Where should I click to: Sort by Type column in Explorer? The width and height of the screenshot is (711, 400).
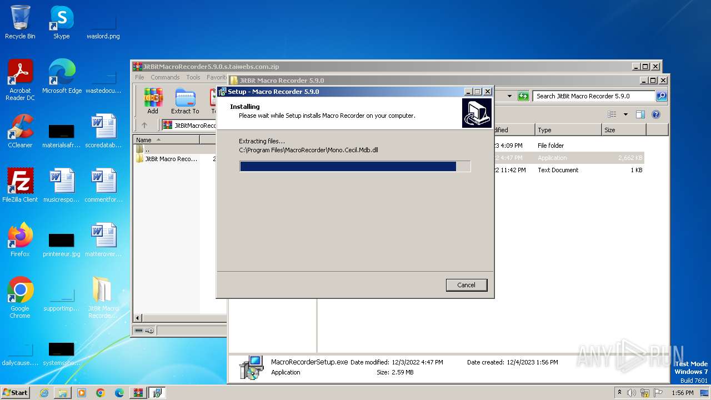(568, 130)
